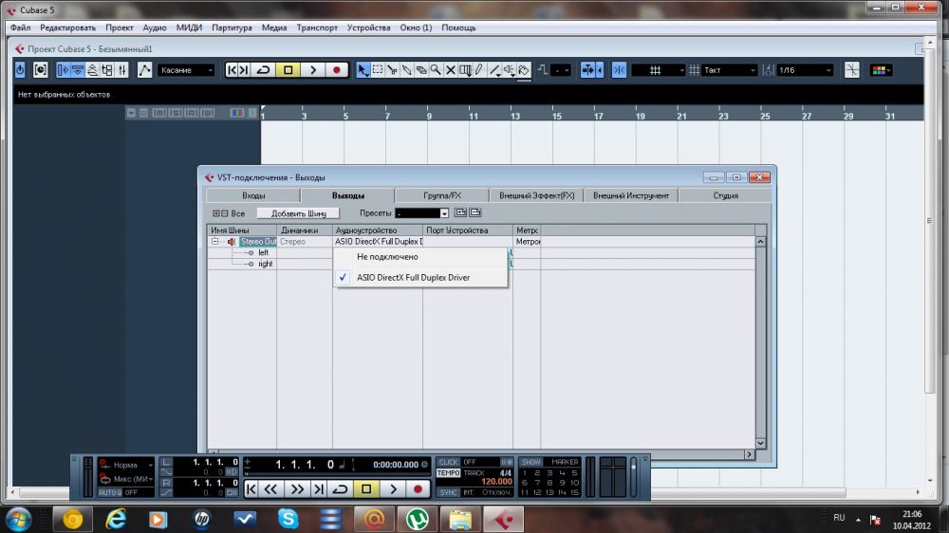Select the left channel row
Viewport: 949px width, 533px height.
tap(263, 253)
